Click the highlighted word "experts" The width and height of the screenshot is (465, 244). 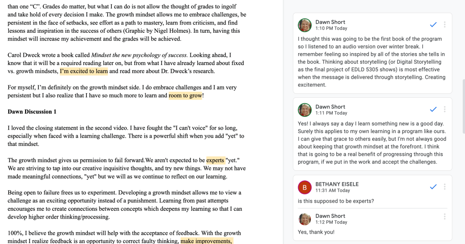215,160
